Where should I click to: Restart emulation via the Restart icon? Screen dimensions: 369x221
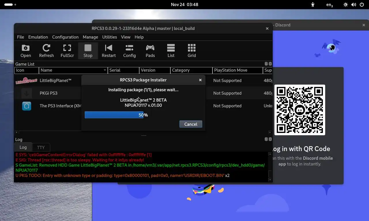pos(109,51)
